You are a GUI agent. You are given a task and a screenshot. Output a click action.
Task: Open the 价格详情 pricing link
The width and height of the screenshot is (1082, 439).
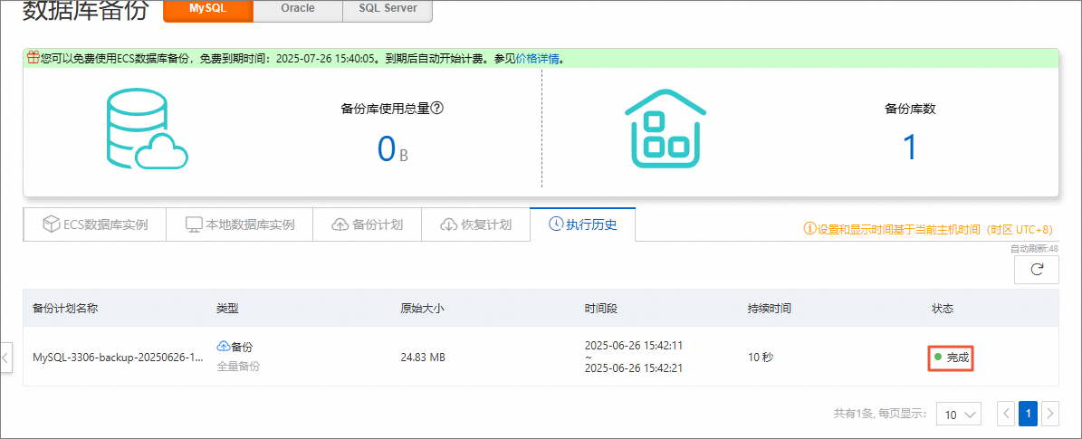(538, 59)
